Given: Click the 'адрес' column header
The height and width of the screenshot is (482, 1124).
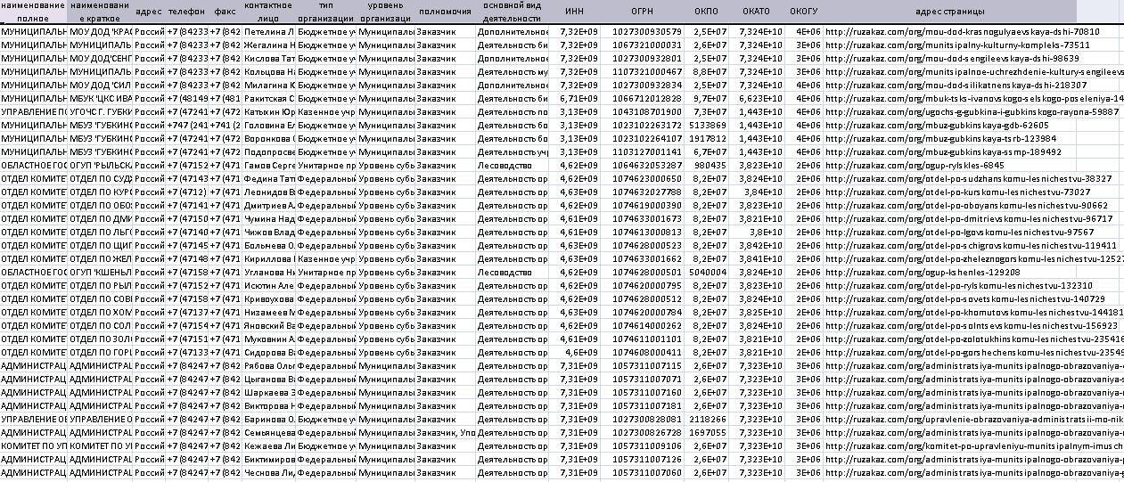Looking at the screenshot, I should [150, 12].
